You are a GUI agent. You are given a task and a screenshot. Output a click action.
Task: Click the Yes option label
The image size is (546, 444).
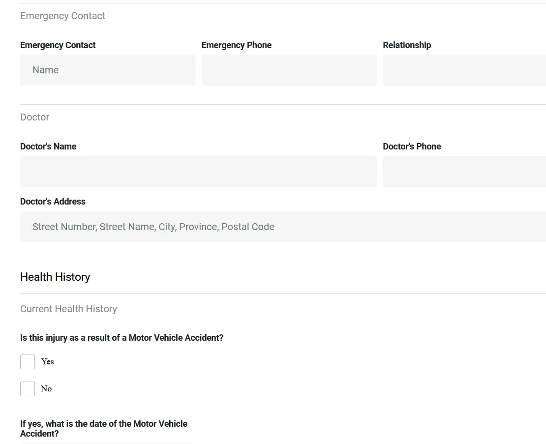47,362
